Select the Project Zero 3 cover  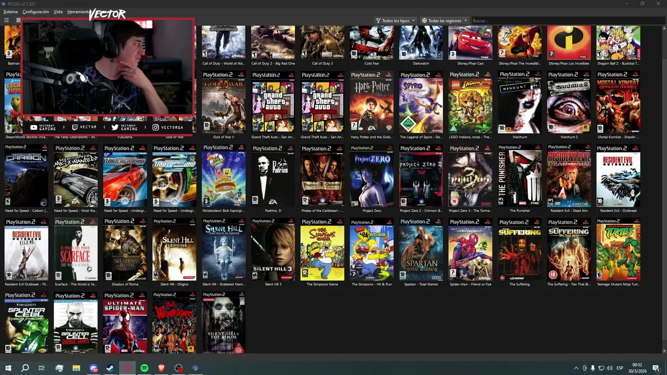coord(470,176)
